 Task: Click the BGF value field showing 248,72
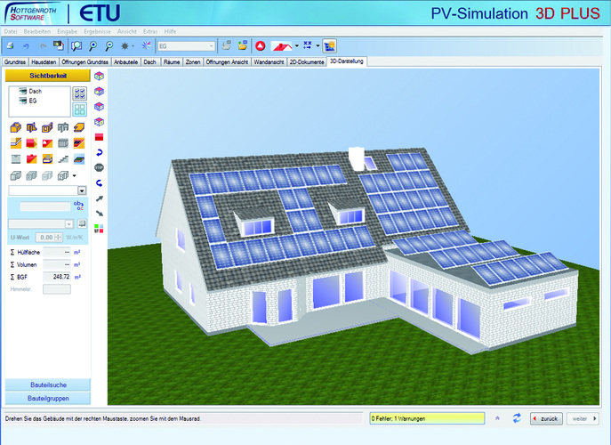(x=55, y=277)
